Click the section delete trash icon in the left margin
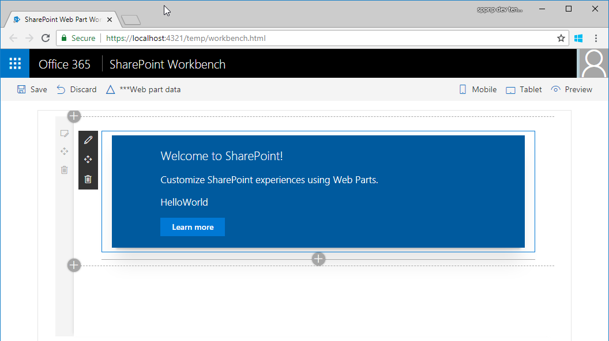Viewport: 609px width, 341px height. [x=65, y=170]
